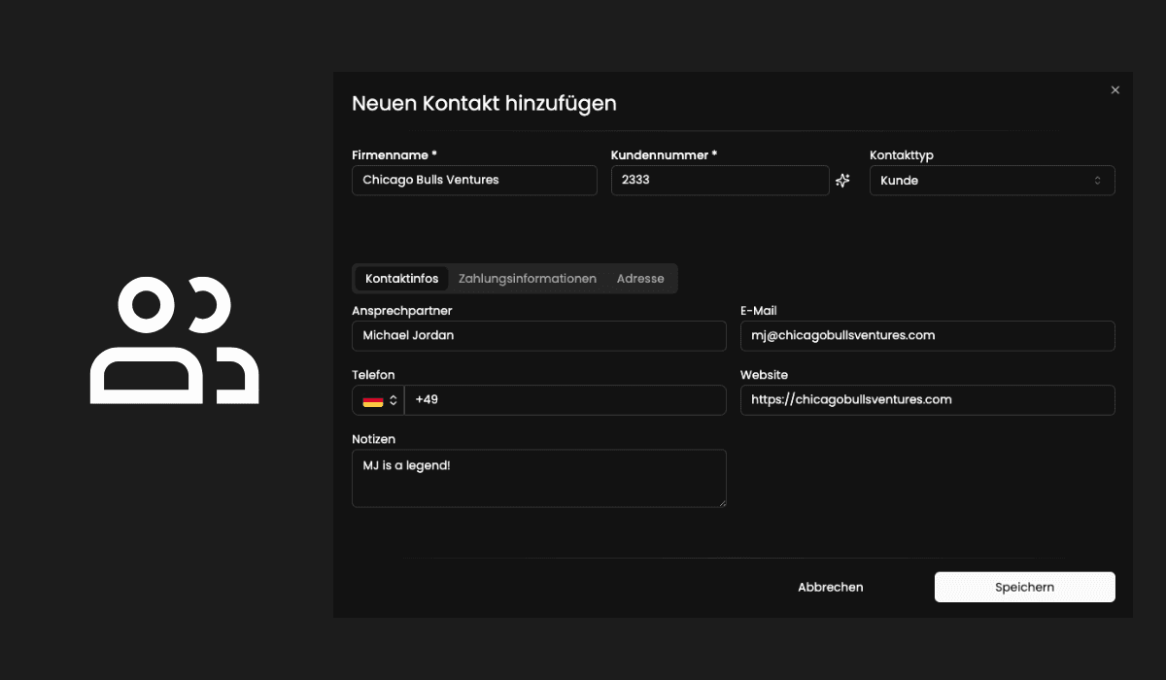Click the Notizen textarea saying MJ is a legend
This screenshot has height=680, width=1166.
point(538,478)
